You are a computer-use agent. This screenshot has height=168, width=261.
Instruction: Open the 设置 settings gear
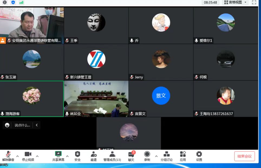click(199, 156)
